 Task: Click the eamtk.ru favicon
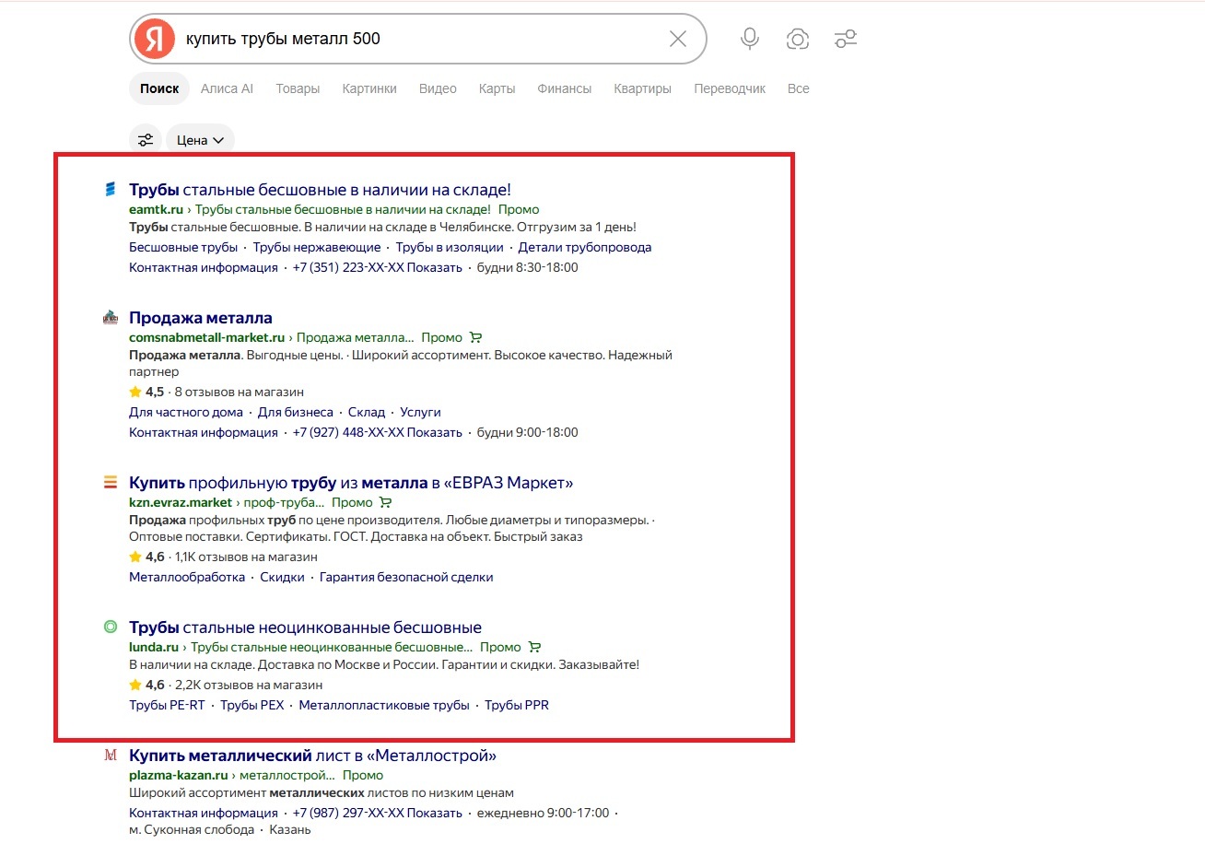111,190
